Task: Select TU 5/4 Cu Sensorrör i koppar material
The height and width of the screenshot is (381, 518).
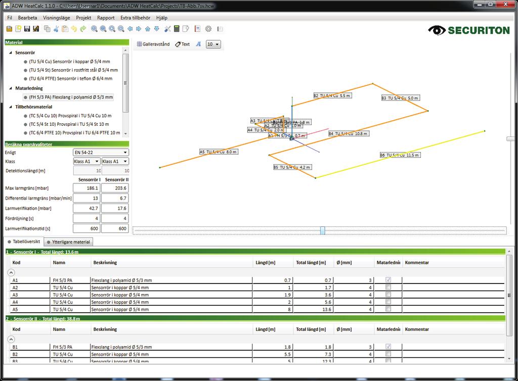Action: tap(67, 62)
